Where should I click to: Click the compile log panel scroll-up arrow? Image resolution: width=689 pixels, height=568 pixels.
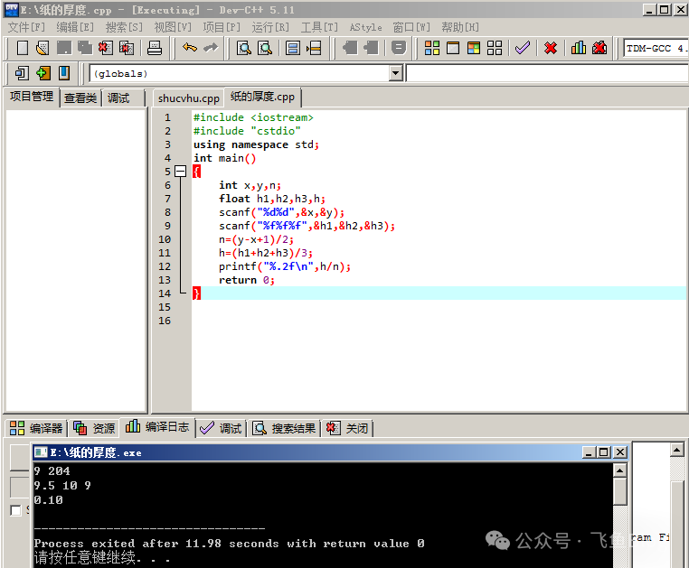point(676,450)
